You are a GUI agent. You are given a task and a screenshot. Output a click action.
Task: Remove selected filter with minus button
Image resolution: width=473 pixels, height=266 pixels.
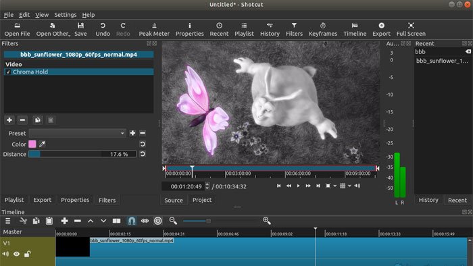[x=22, y=120]
